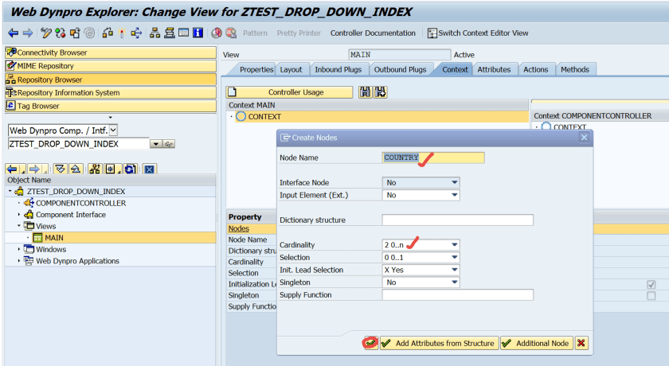Click Collapse All Nodes icon in object list
This screenshot has width=669, height=366.
76,169
